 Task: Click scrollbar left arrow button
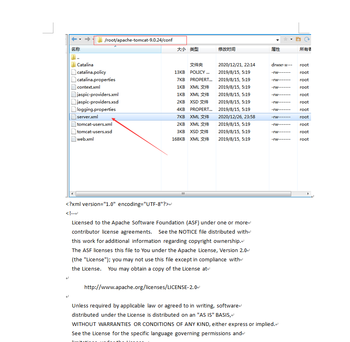(x=72, y=194)
